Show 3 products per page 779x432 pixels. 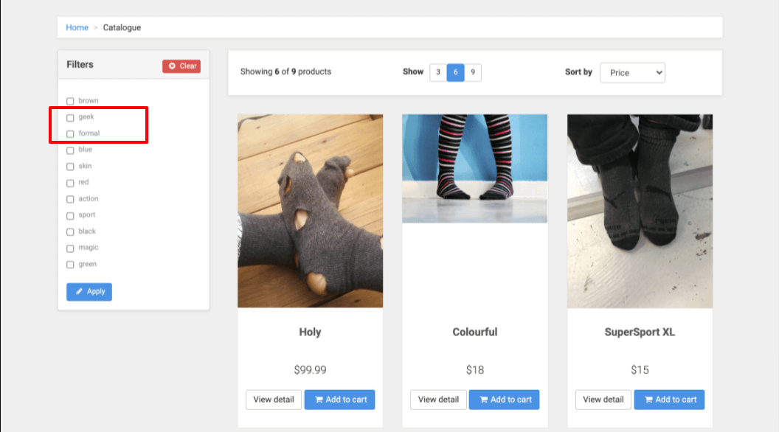[438, 72]
